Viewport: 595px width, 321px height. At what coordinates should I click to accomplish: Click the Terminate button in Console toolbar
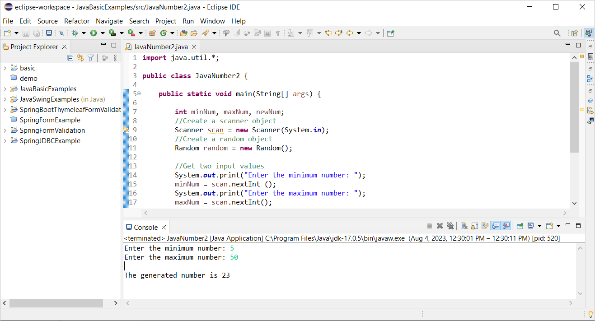(x=429, y=226)
